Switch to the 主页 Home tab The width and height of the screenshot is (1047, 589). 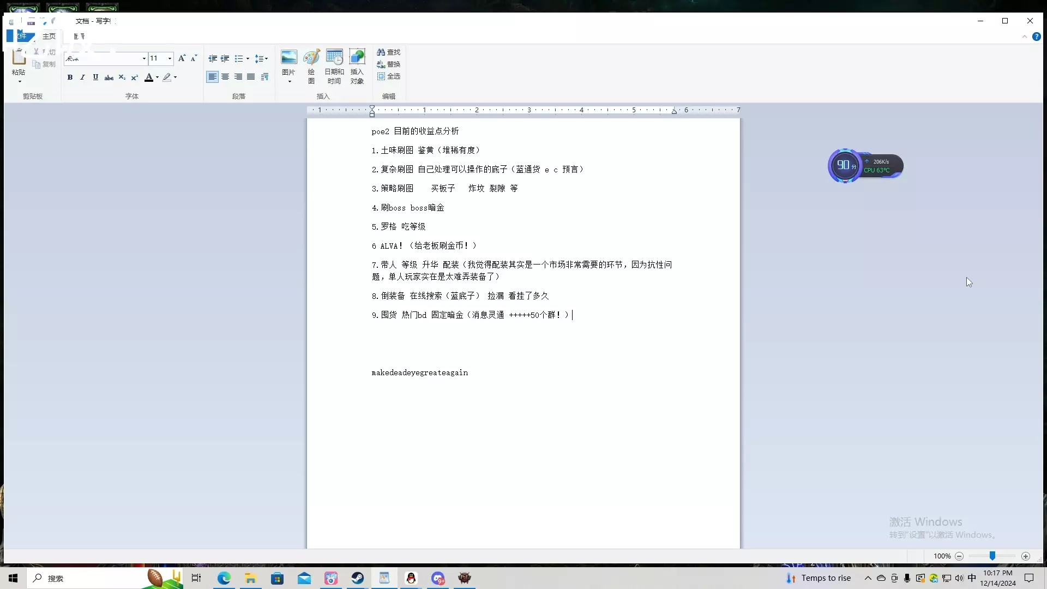coord(49,36)
